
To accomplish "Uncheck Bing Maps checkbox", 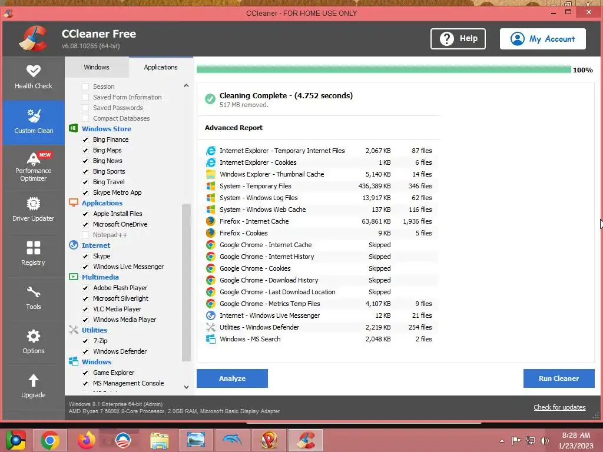I will point(85,150).
